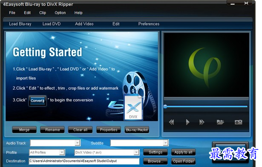Expand the Audio Track dropdown

77,143
